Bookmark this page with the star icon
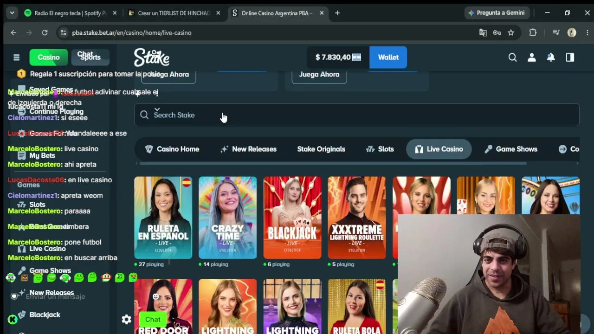This screenshot has height=334, width=594. 511,32
